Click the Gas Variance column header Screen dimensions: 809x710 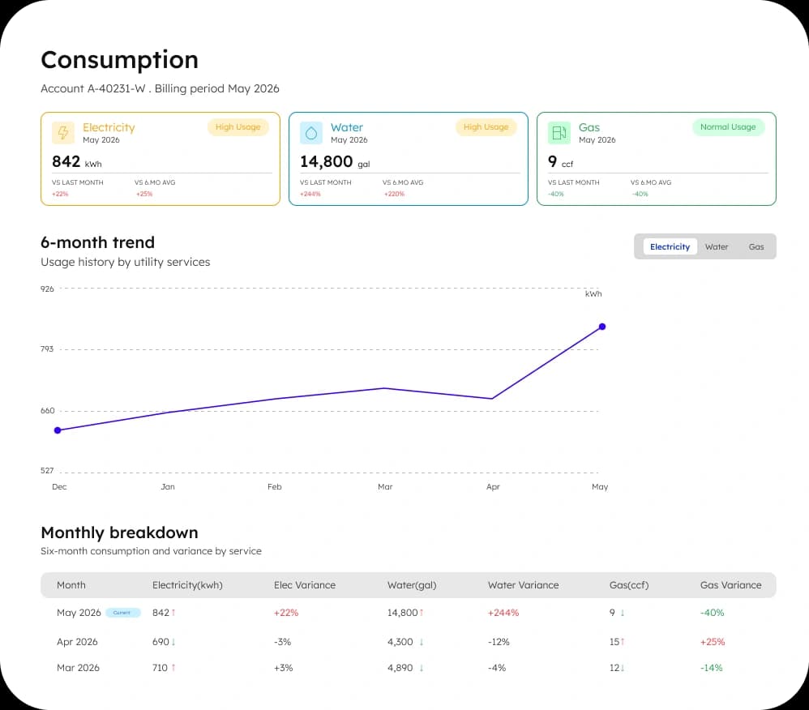point(730,585)
